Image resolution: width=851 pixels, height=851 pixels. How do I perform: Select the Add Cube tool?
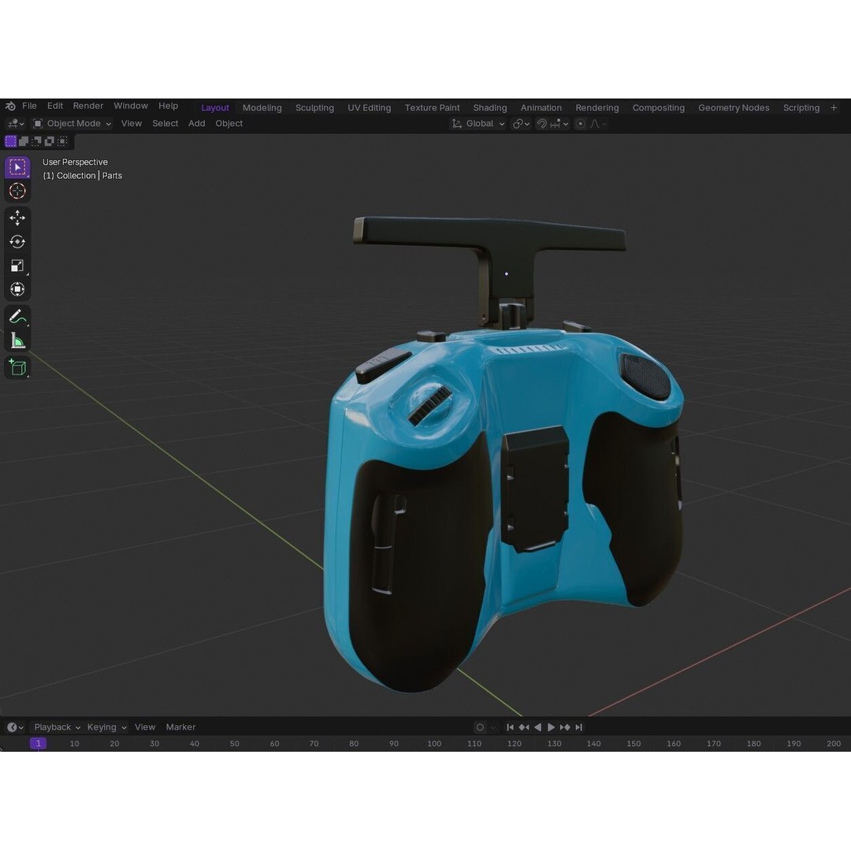click(17, 367)
